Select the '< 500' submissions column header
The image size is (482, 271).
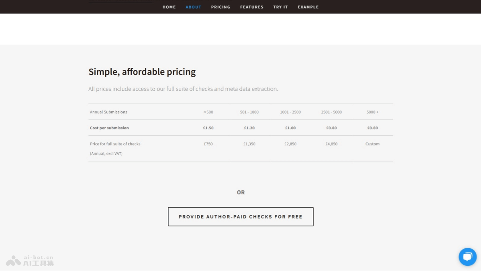click(x=208, y=112)
